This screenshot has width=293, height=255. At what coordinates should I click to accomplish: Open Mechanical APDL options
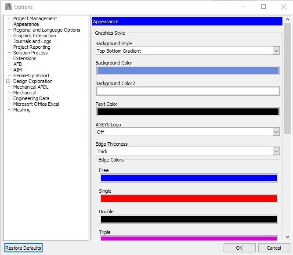point(31,87)
